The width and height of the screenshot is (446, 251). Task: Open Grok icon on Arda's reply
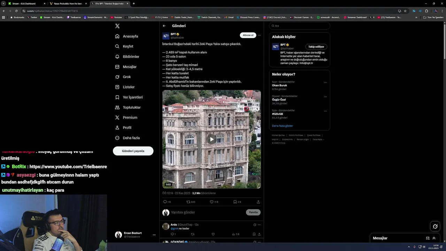tap(255, 225)
